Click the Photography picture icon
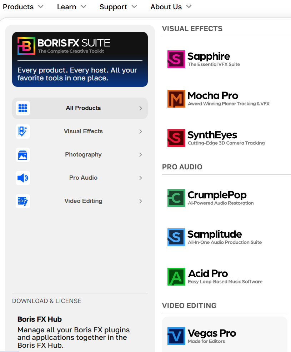The image size is (291, 352). (x=22, y=155)
